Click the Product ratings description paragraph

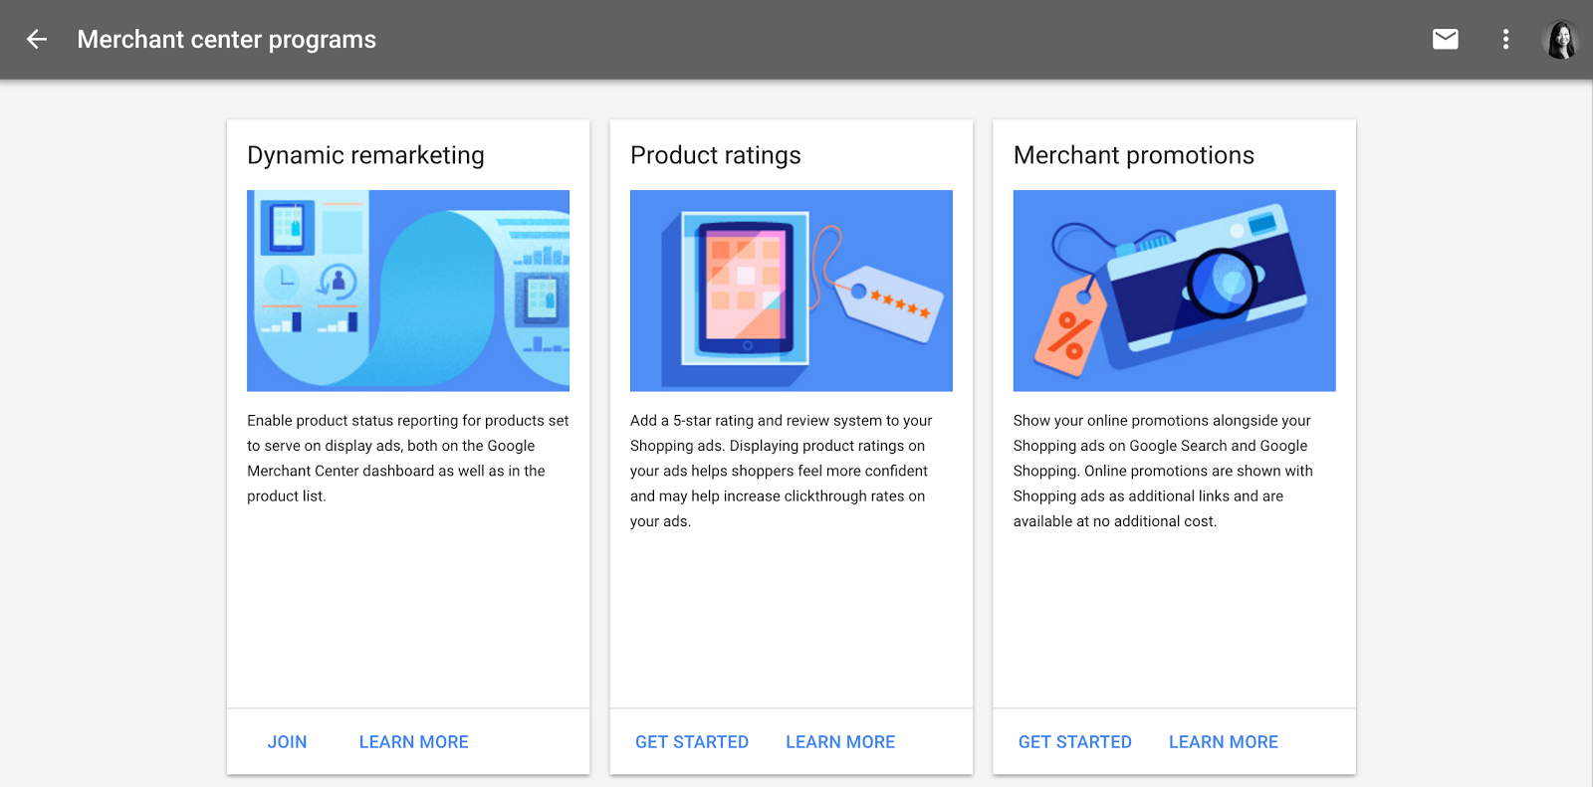(781, 470)
